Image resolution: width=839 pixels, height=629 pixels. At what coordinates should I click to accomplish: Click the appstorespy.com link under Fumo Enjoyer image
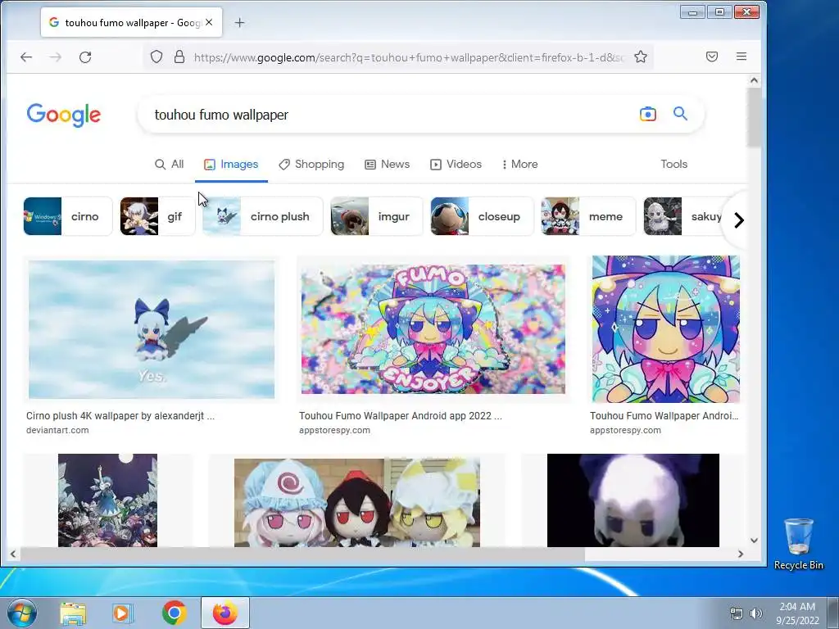334,430
